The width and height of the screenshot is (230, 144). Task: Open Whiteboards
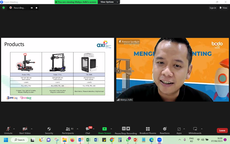tap(195, 130)
